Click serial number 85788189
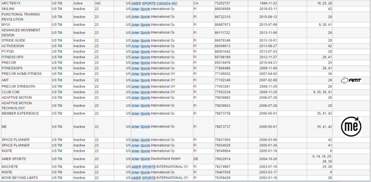Image resolution: width=371 pixels, height=182 pixels. pyautogui.click(x=222, y=57)
